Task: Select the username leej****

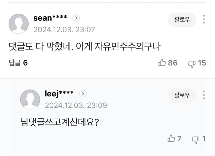Action: click(57, 93)
